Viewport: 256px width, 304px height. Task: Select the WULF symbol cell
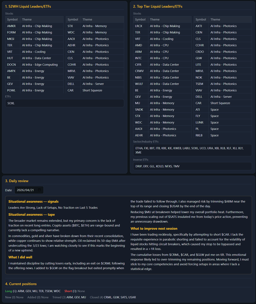click(141, 84)
